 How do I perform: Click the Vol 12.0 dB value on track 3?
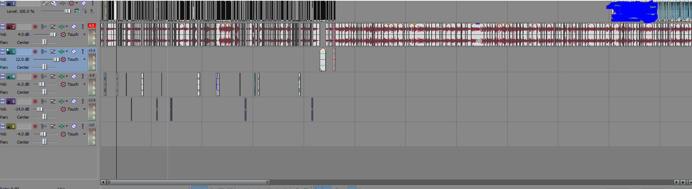(22, 59)
